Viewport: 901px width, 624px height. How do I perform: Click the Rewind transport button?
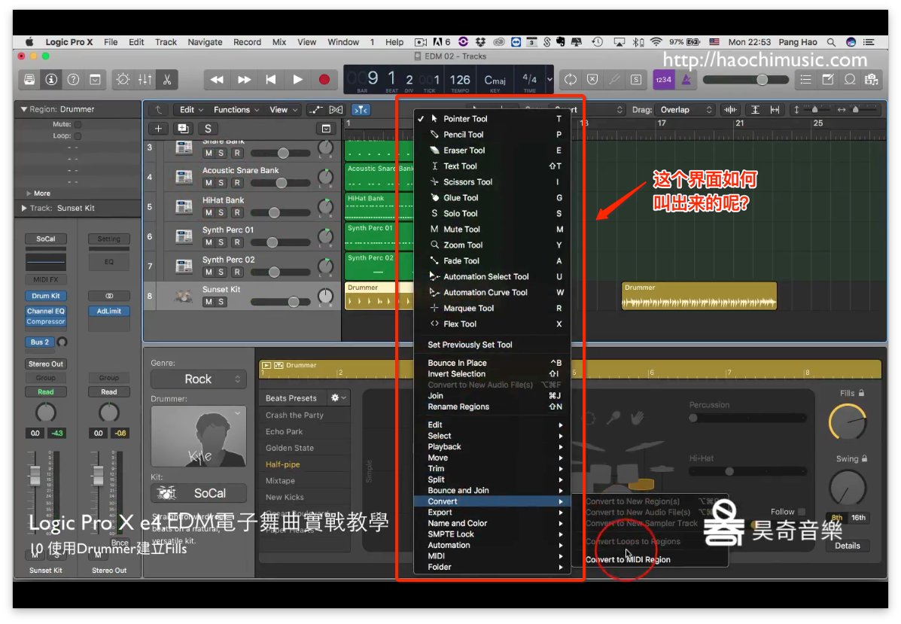[217, 80]
